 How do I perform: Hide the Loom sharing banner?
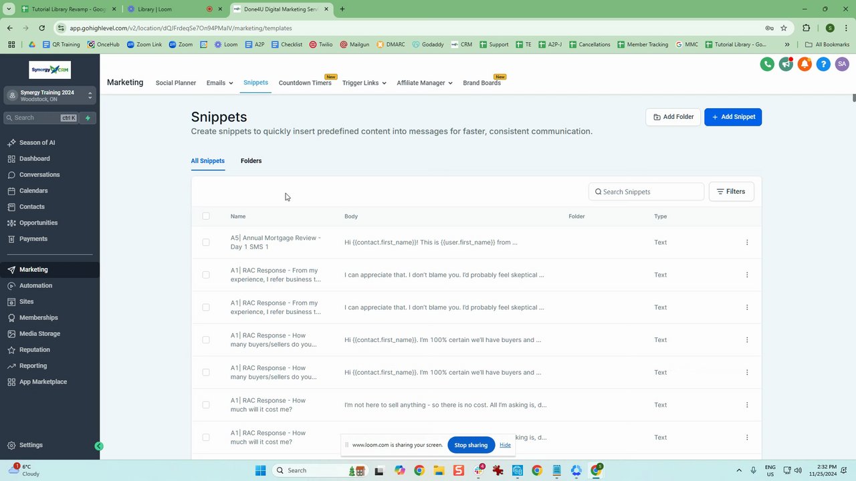point(505,445)
